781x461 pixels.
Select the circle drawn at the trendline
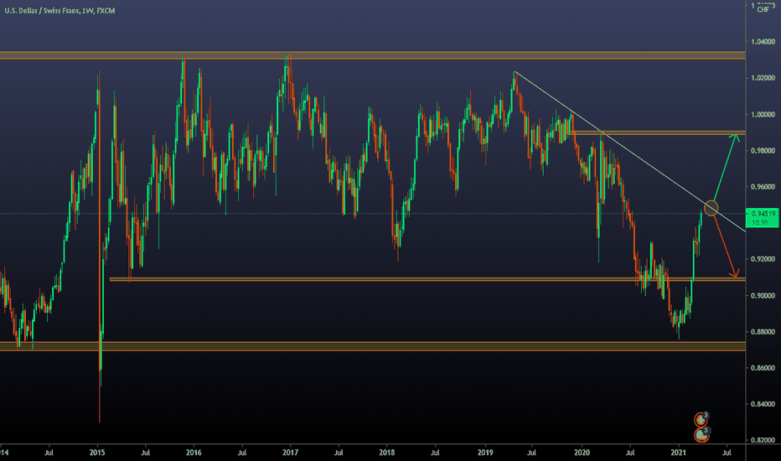[x=711, y=208]
